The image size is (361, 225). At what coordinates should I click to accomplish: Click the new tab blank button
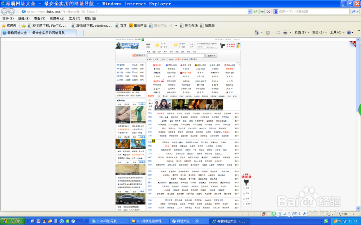click(80, 33)
